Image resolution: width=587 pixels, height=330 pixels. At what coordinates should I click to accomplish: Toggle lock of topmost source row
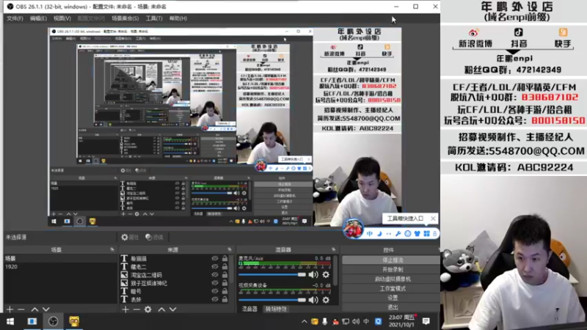225,258
